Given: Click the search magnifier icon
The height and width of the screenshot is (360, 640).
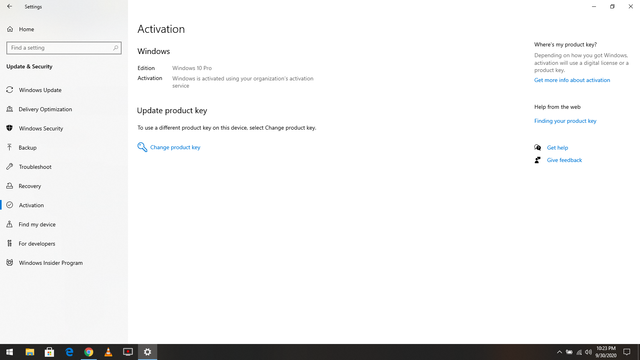Looking at the screenshot, I should pyautogui.click(x=116, y=48).
